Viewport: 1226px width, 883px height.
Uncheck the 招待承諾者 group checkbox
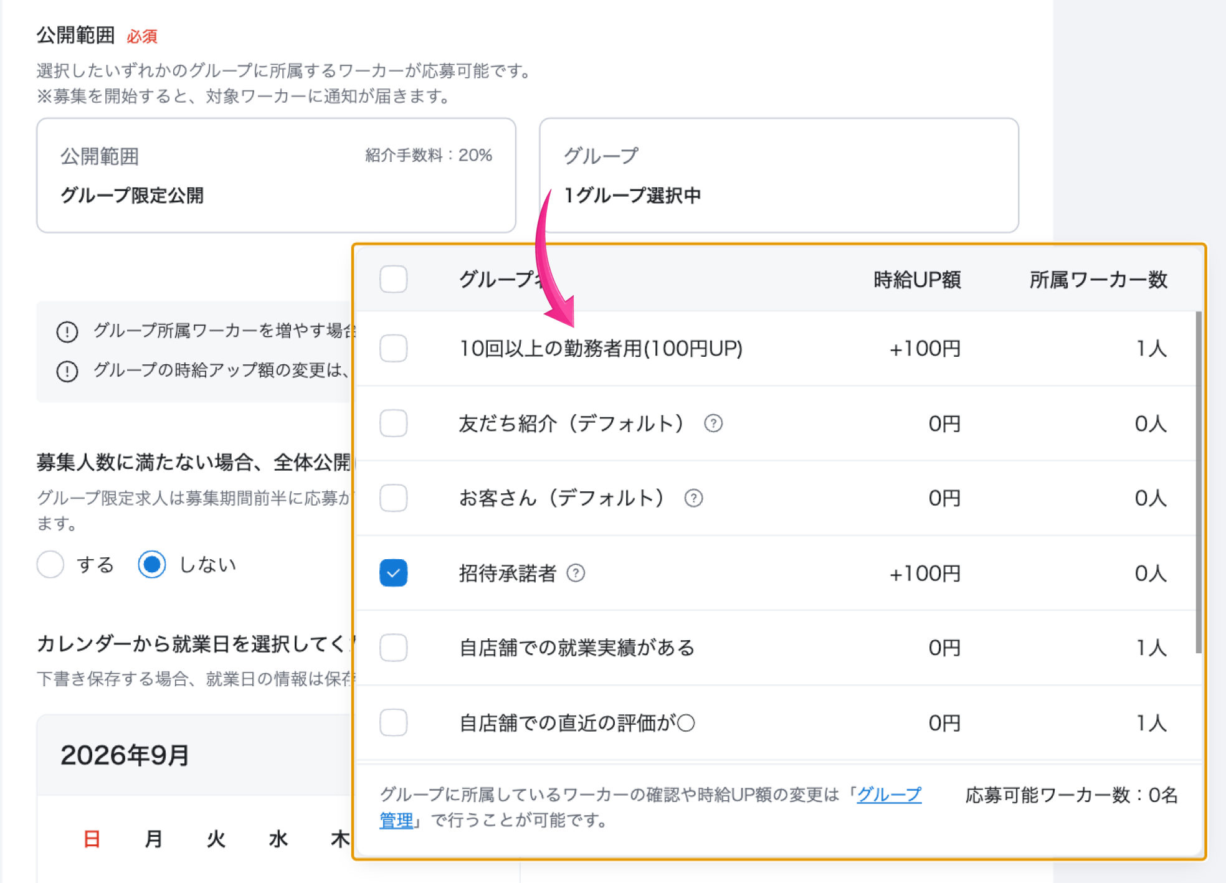tap(394, 573)
